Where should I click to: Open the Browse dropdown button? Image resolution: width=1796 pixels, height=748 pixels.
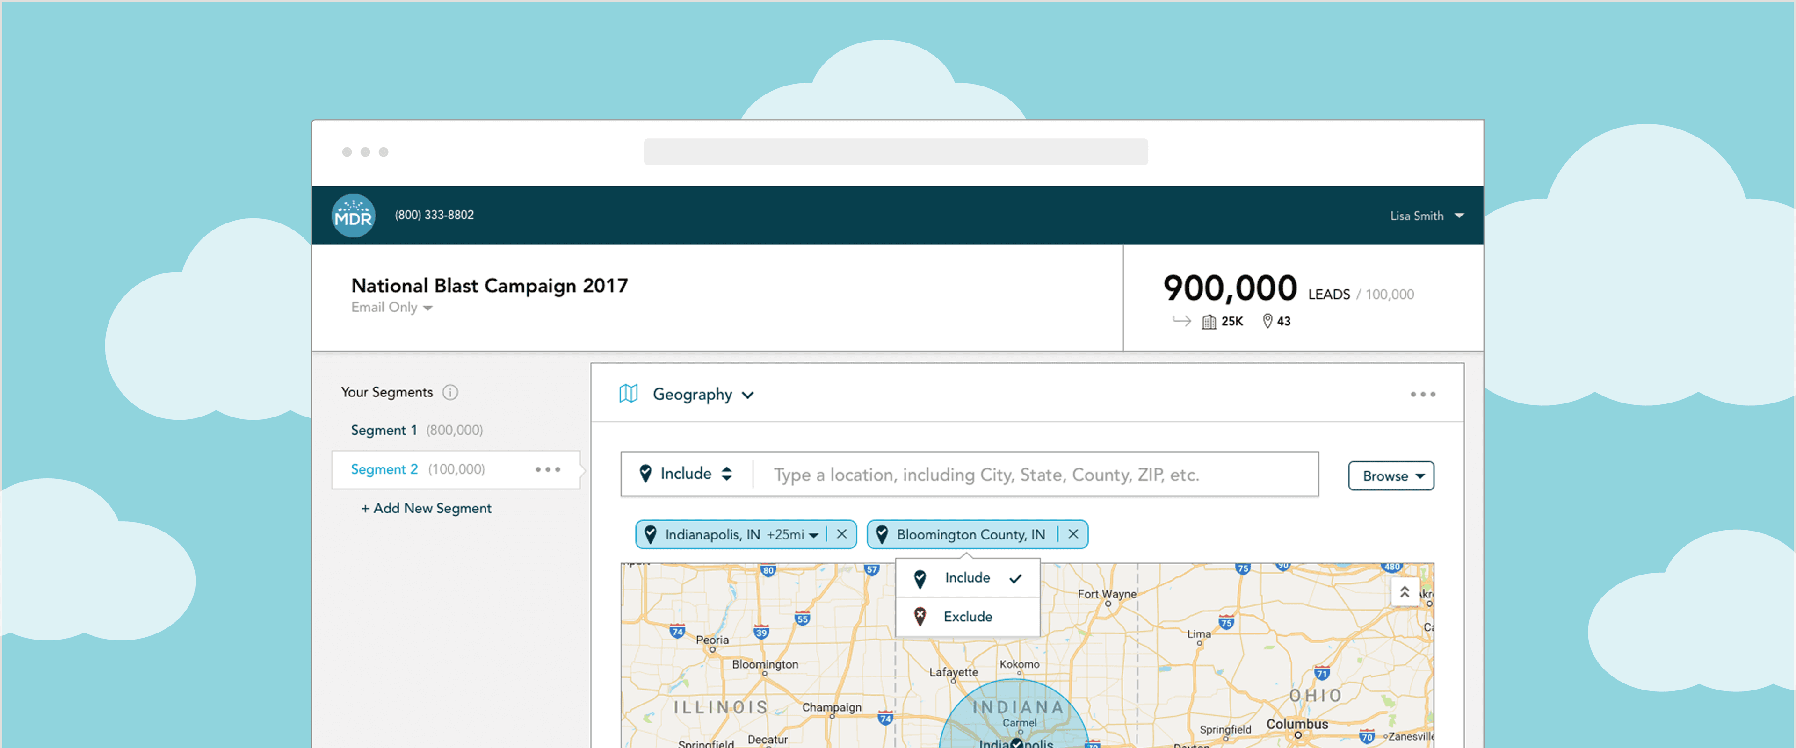coord(1390,476)
